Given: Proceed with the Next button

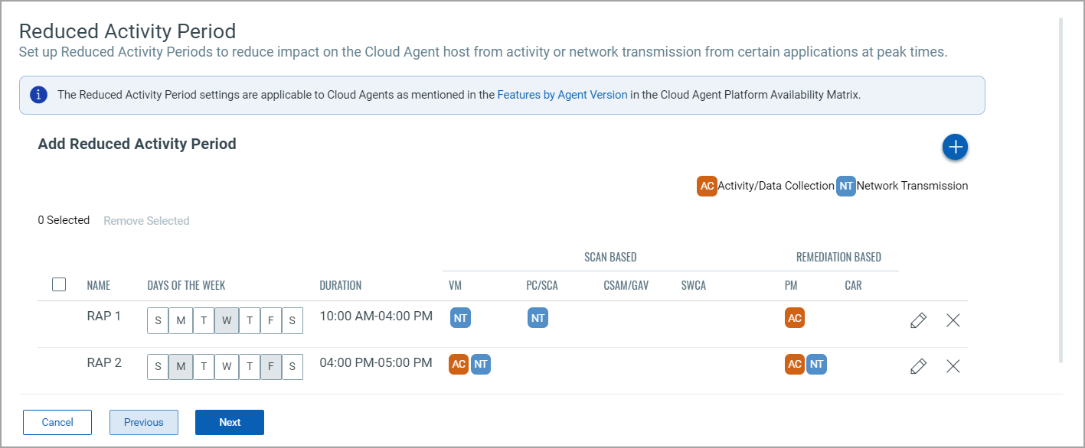Looking at the screenshot, I should [x=230, y=422].
